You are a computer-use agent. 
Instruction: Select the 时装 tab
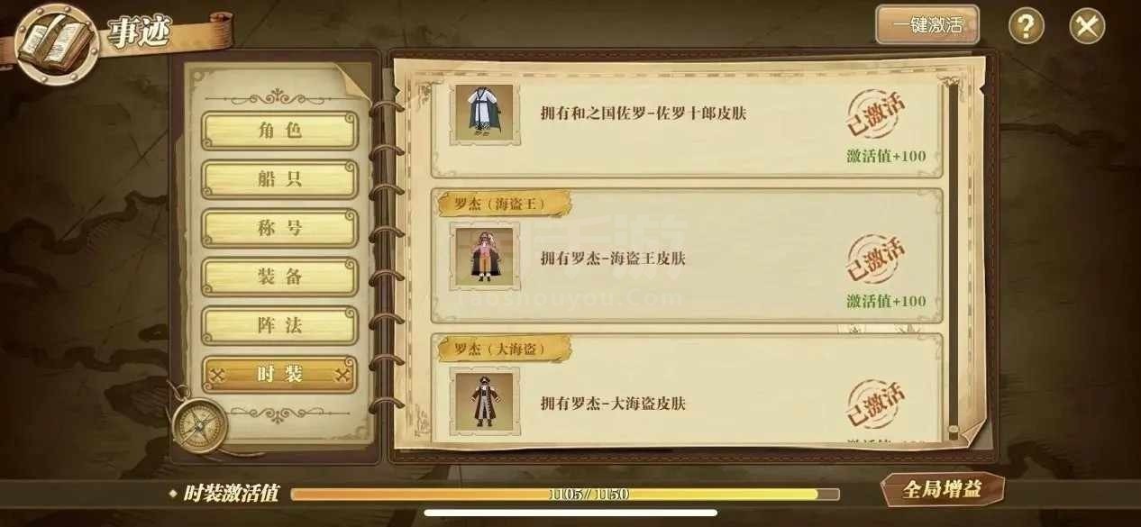(x=279, y=375)
